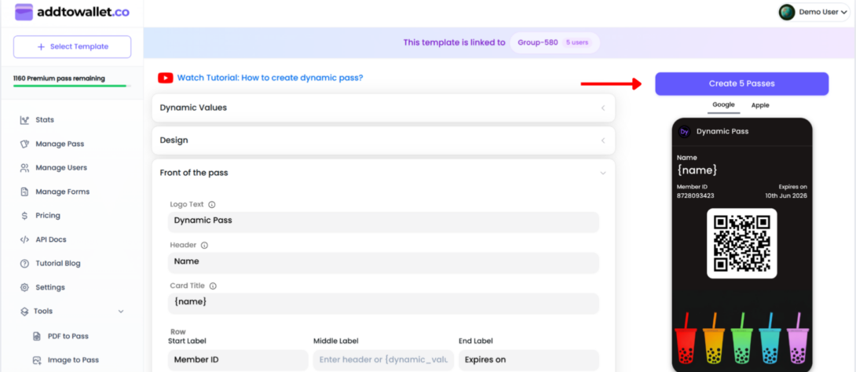Click the Settings gear icon

click(25, 287)
